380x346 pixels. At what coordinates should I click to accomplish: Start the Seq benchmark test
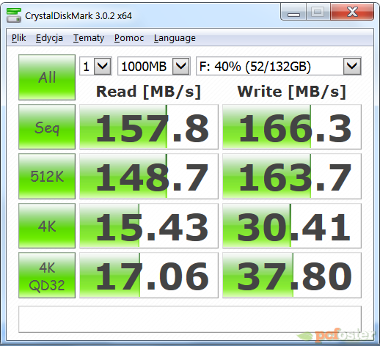pyautogui.click(x=47, y=127)
